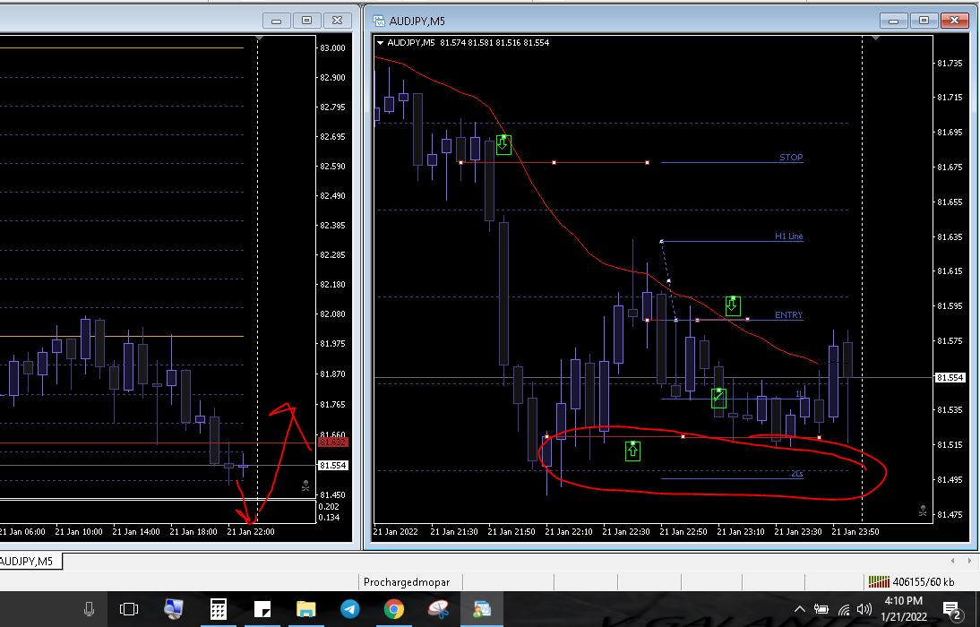Select the green down-arrow marker near the STOP line

click(503, 145)
